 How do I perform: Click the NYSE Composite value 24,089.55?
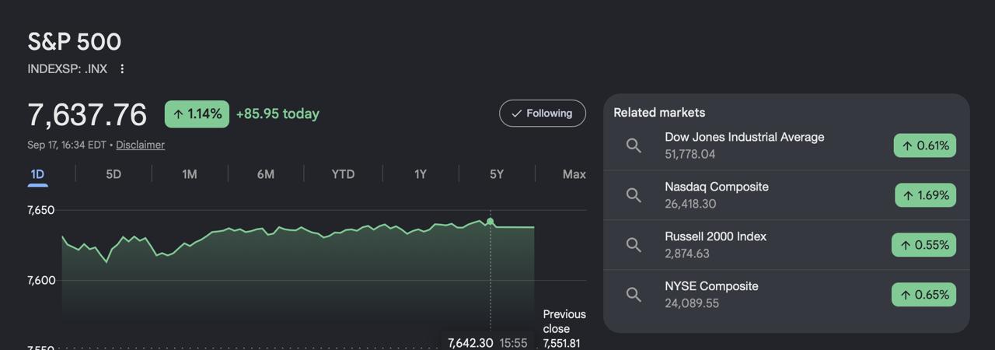point(692,303)
